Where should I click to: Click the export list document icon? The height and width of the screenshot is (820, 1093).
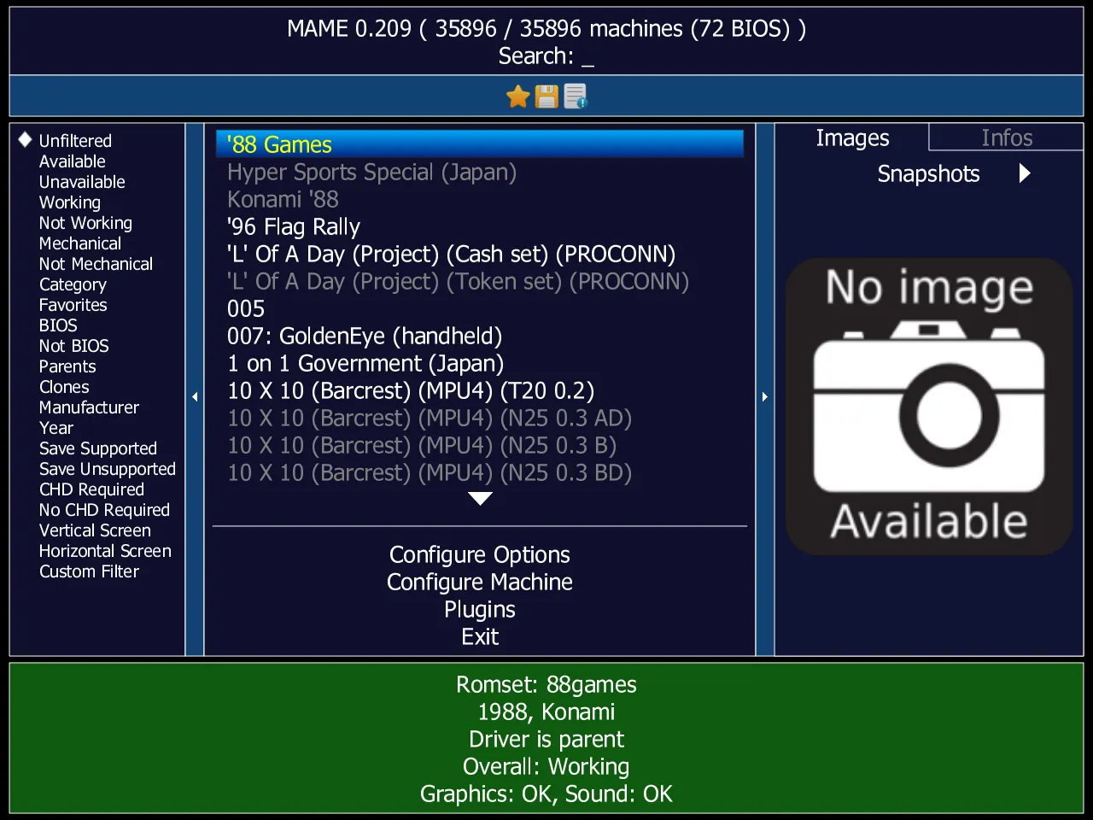pos(575,96)
